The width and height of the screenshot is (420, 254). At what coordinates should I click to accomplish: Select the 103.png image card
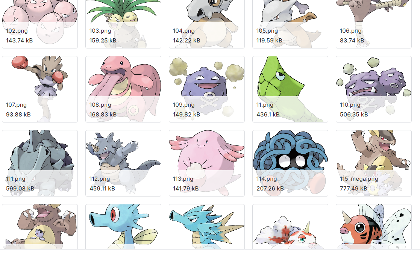point(123,24)
